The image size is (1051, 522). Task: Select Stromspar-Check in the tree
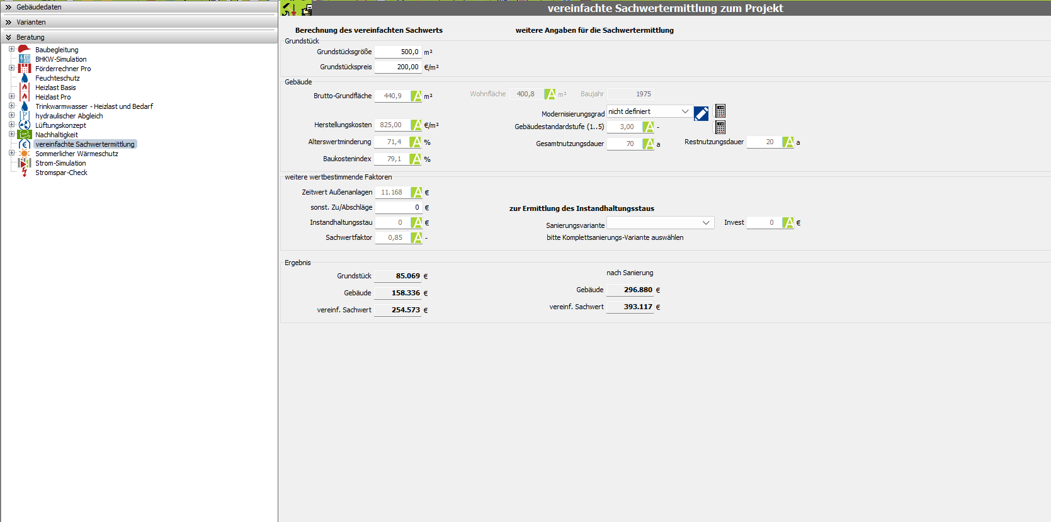[x=61, y=173]
